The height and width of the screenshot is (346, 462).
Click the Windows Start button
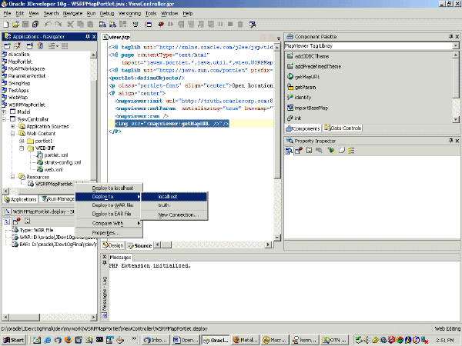[x=14, y=340]
